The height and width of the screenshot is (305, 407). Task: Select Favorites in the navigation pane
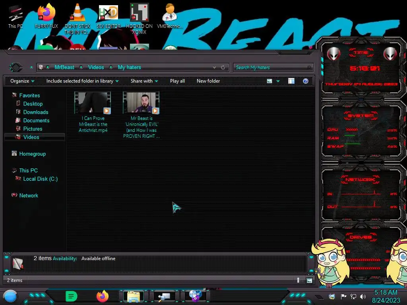click(29, 95)
